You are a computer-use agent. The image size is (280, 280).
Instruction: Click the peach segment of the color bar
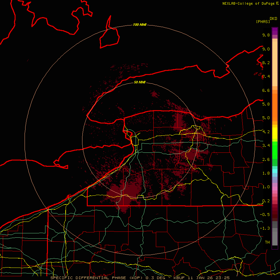(x=275, y=64)
